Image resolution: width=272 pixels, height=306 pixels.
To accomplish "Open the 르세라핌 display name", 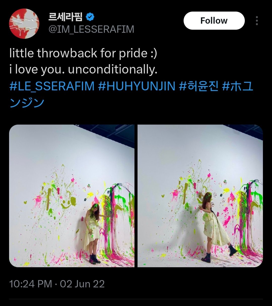I will tap(65, 17).
